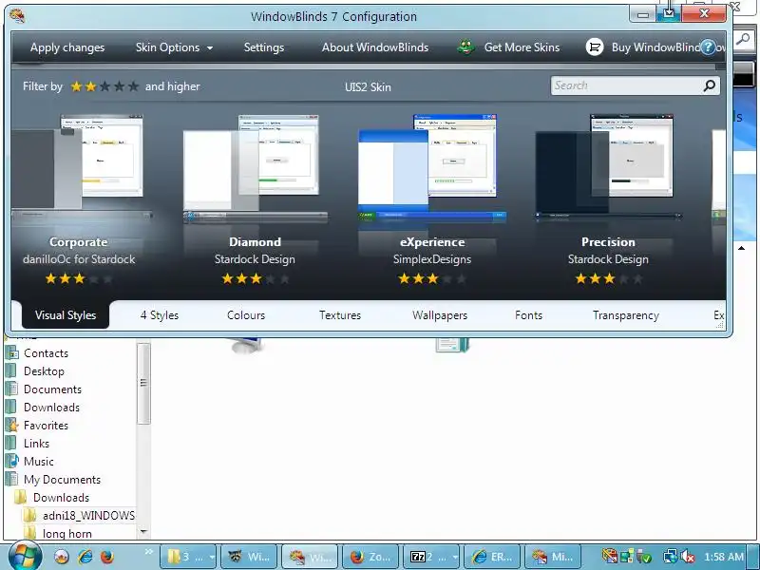
Task: Click the SimplexDesigns author text
Action: point(432,259)
